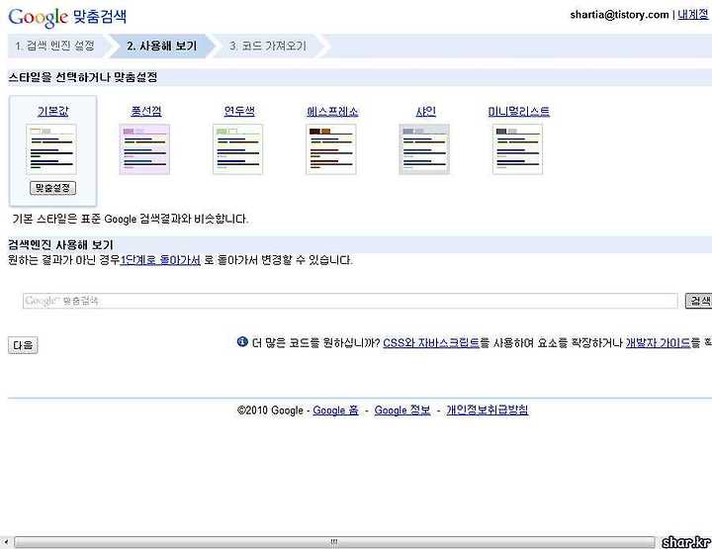Choose the 연두색 style link
The image size is (712, 549).
coord(239,111)
